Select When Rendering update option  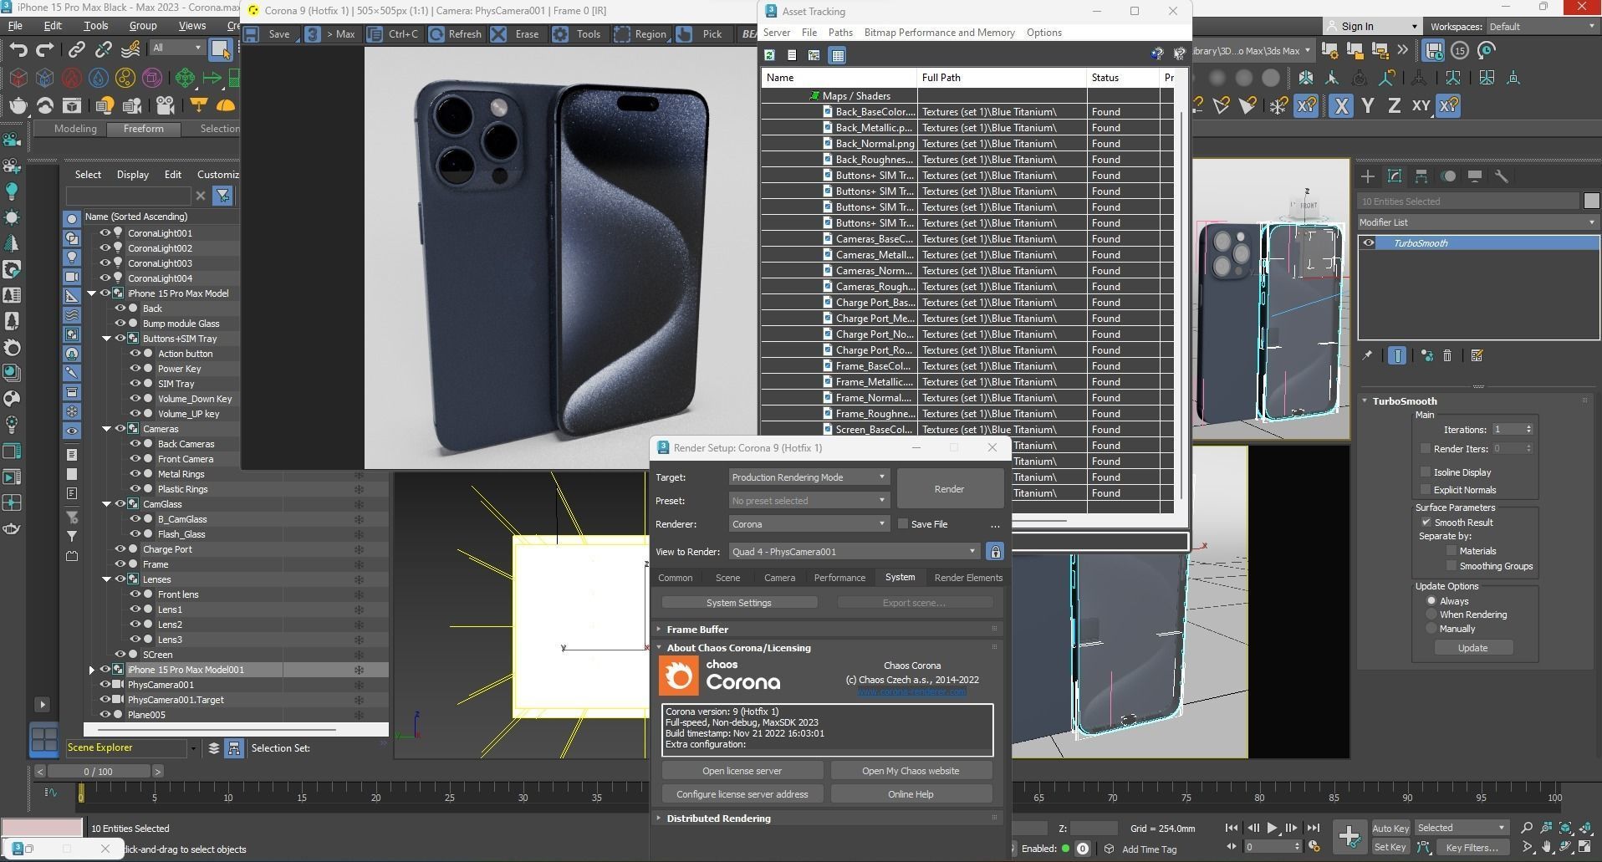(x=1431, y=615)
